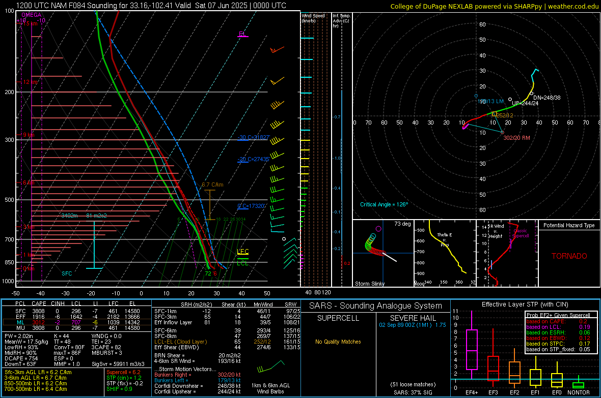The height and width of the screenshot is (398, 601).
Task: Click the PW = 2.02in value
Action: 19,336
